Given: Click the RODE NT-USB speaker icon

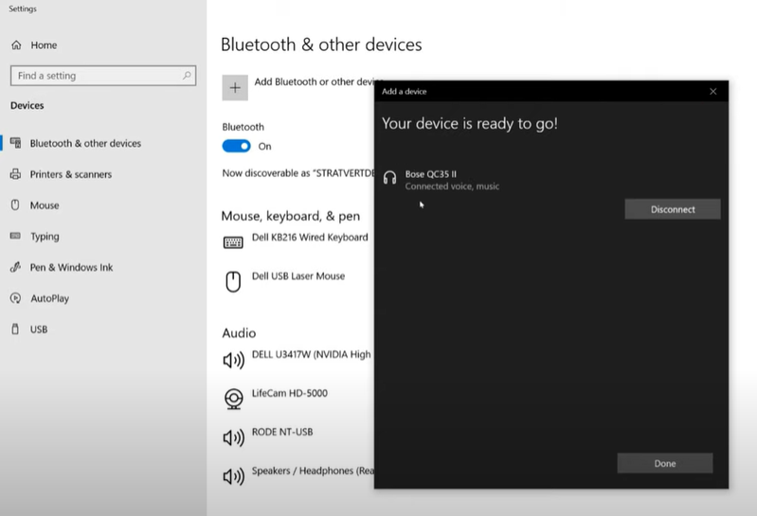Looking at the screenshot, I should coord(233,437).
